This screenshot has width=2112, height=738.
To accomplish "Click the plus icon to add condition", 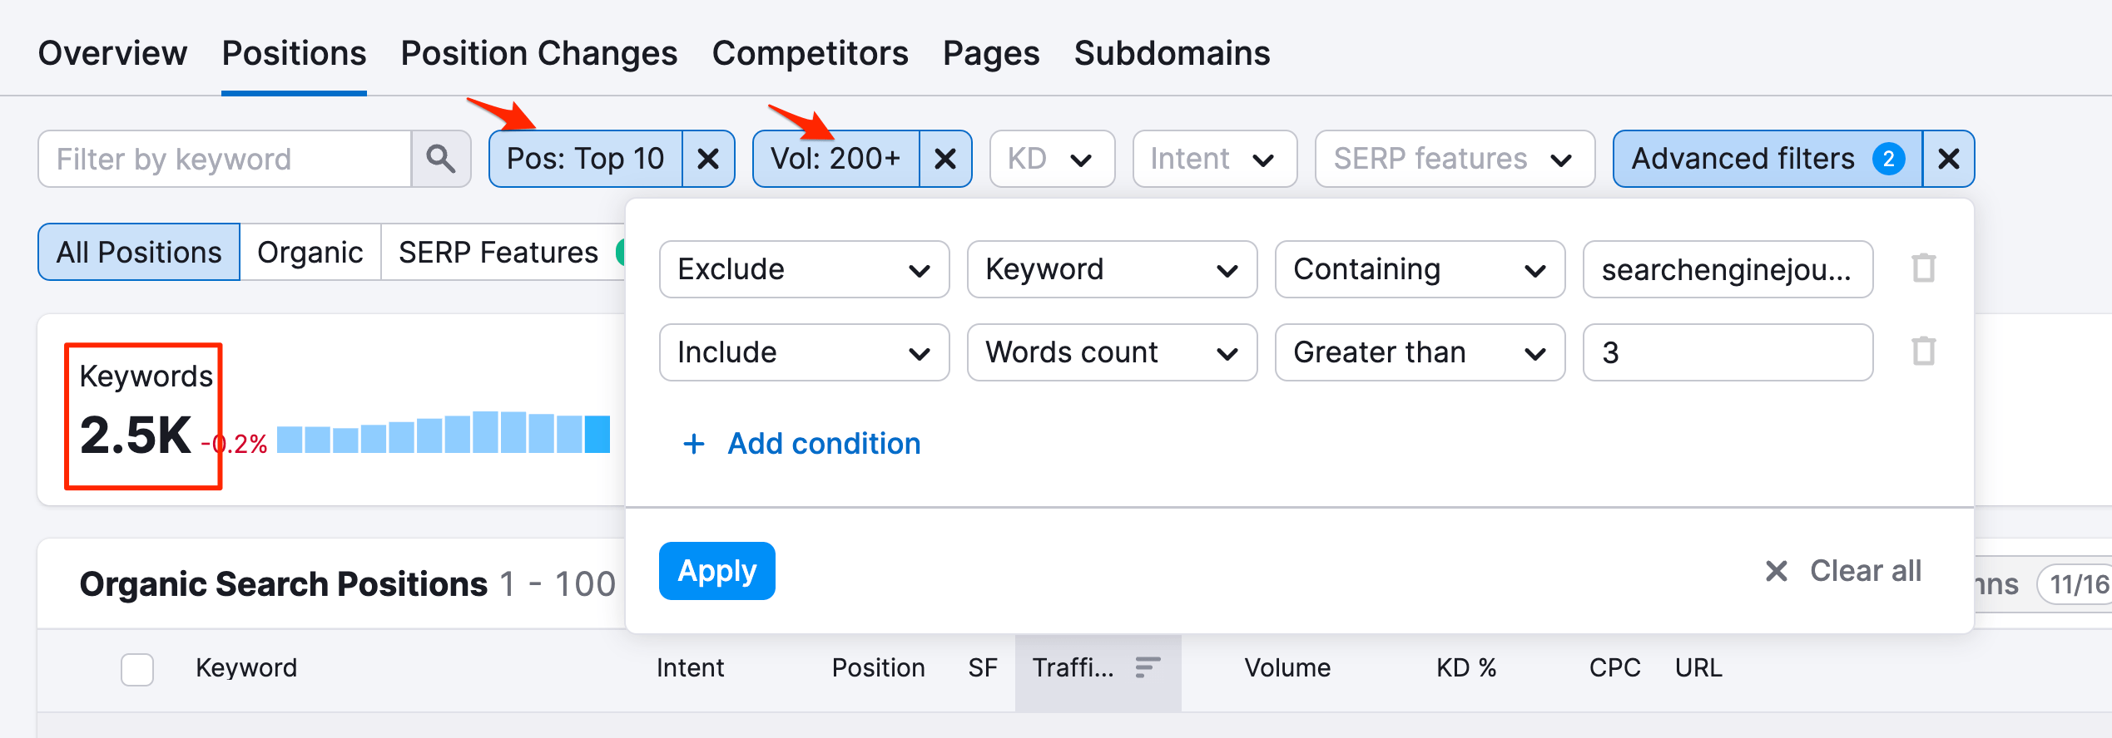I will 693,444.
